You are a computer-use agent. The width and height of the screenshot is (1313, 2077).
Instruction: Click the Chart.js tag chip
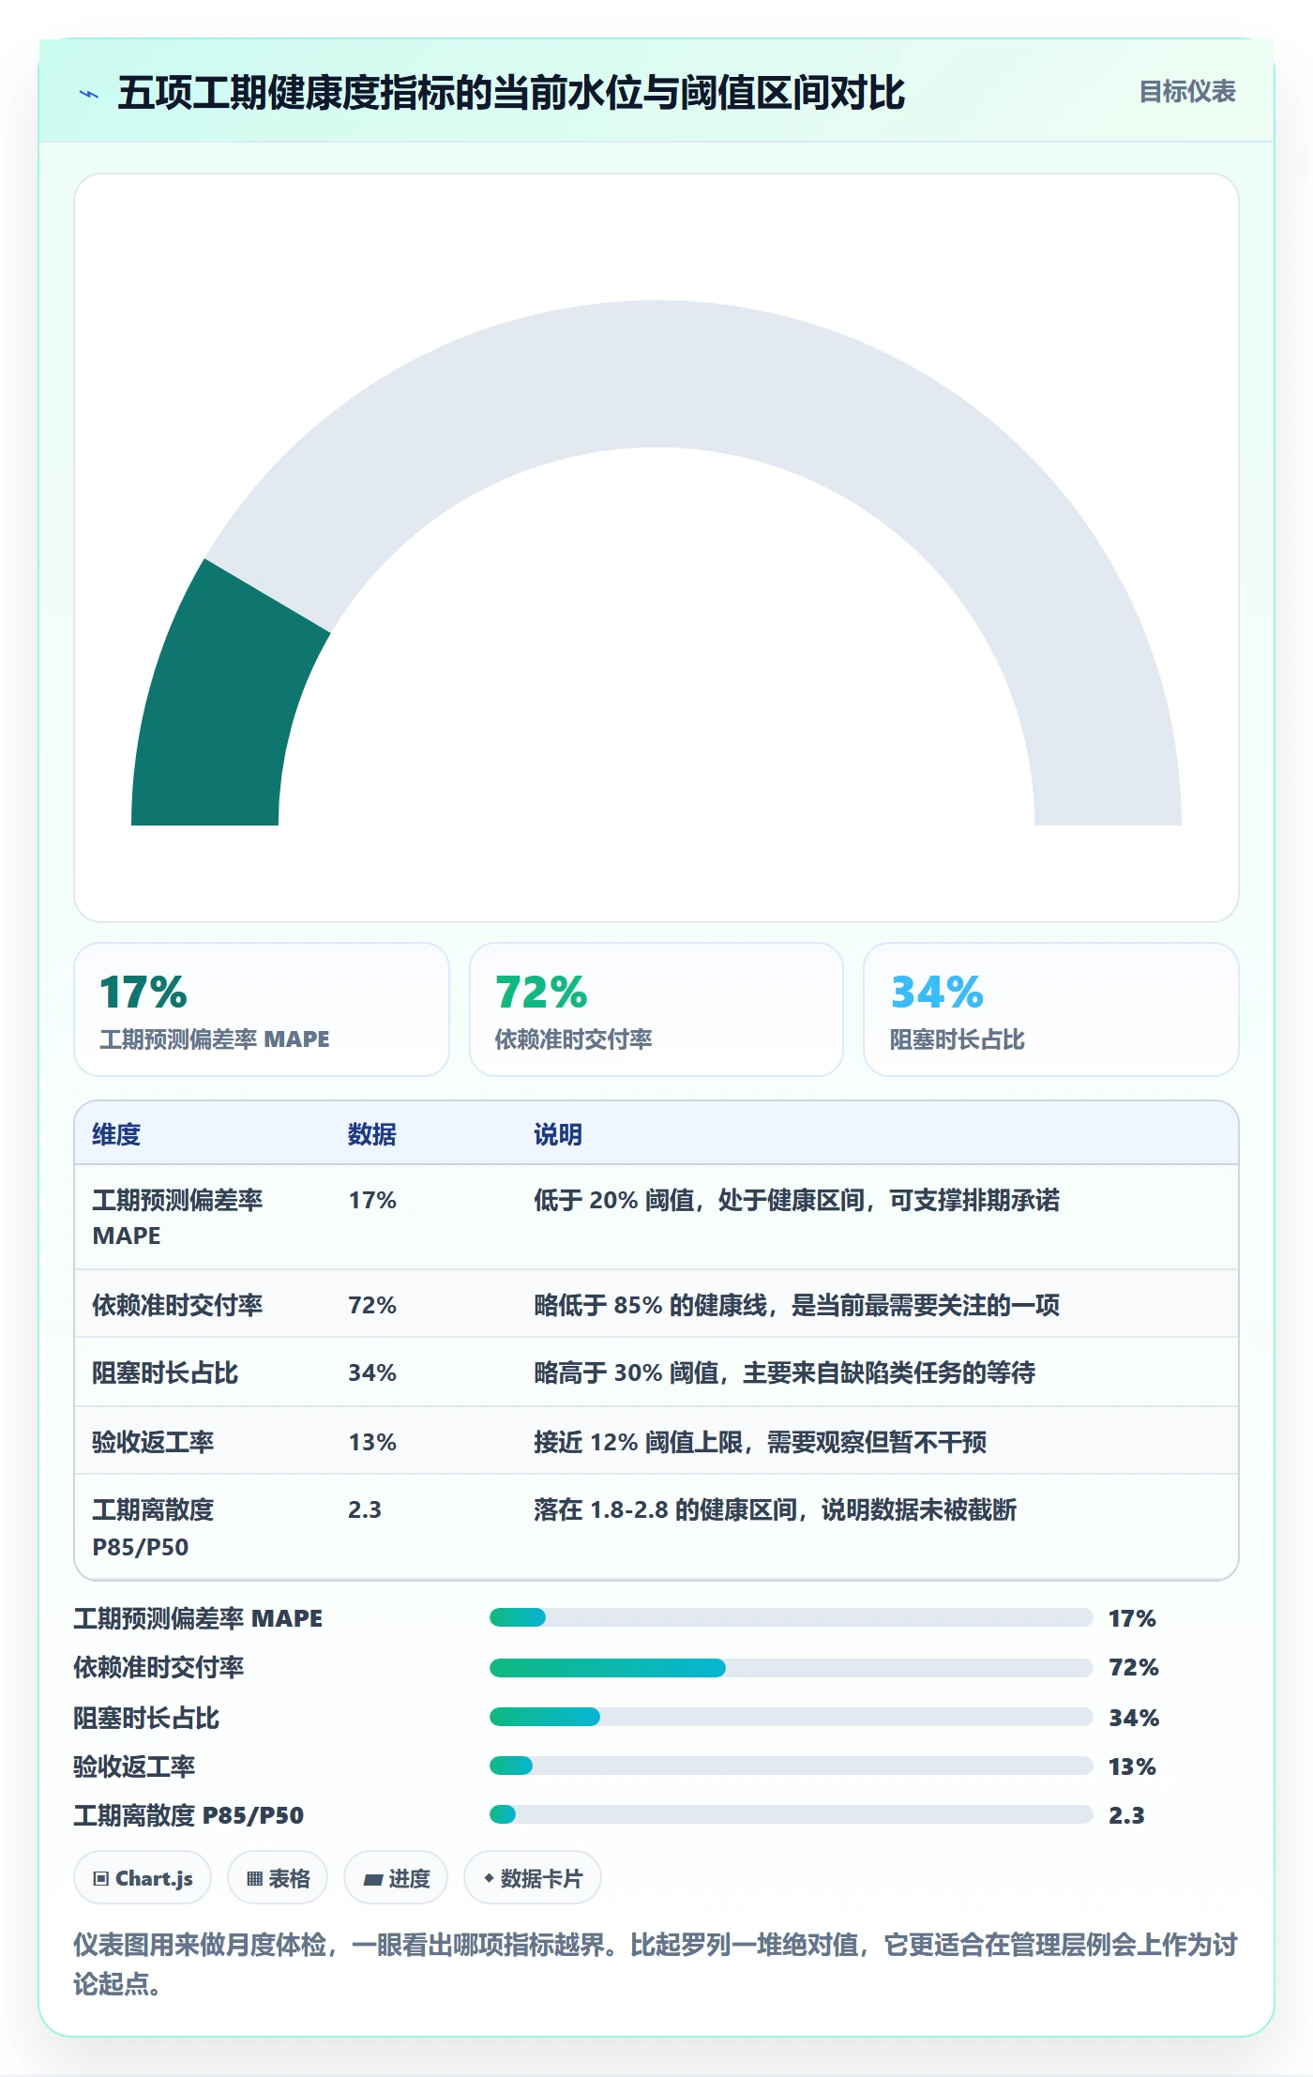[x=143, y=1878]
